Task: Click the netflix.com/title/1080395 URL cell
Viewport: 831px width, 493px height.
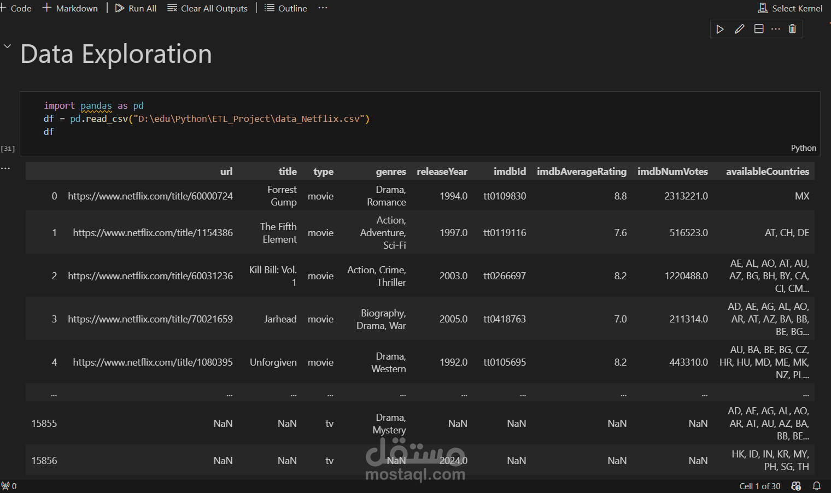Action: point(153,362)
